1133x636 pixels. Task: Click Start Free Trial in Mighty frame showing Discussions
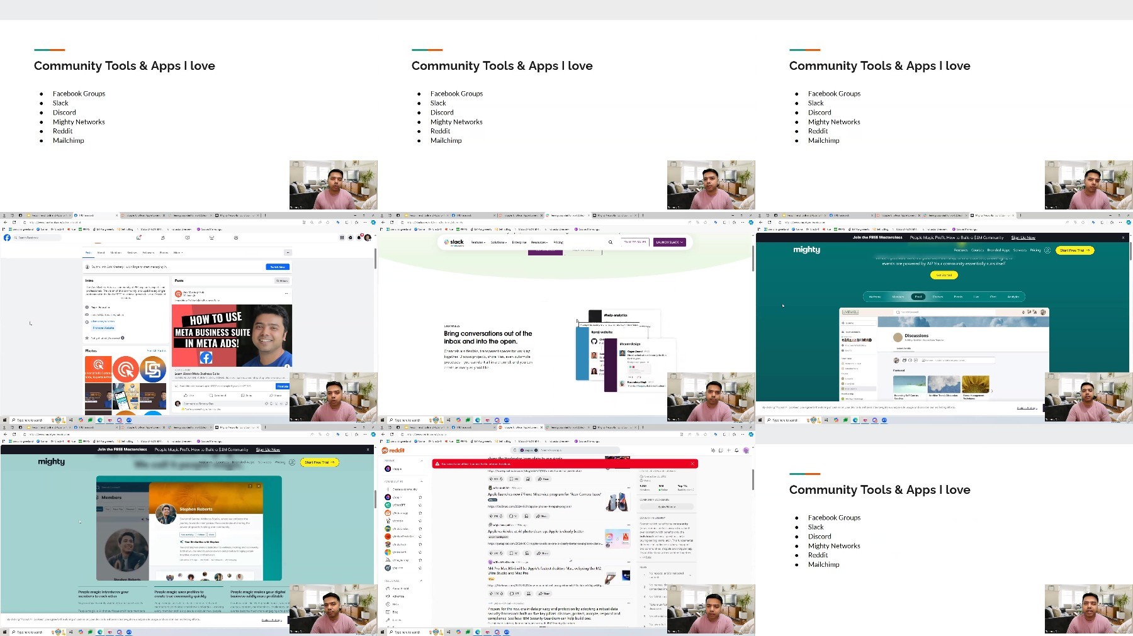click(1075, 250)
